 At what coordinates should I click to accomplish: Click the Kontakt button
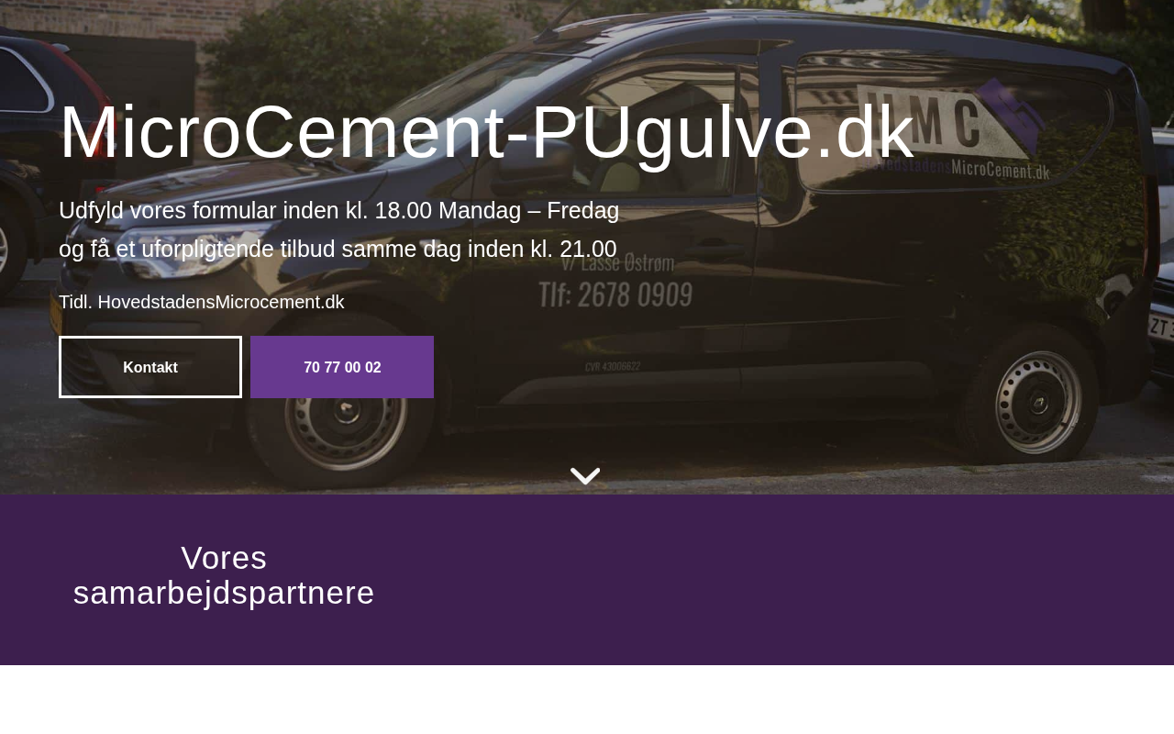pos(150,367)
